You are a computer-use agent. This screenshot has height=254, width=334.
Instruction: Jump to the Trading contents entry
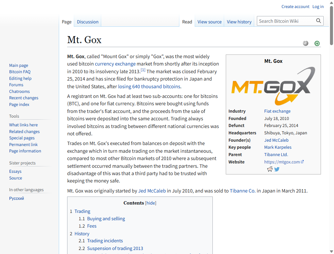click(x=82, y=211)
